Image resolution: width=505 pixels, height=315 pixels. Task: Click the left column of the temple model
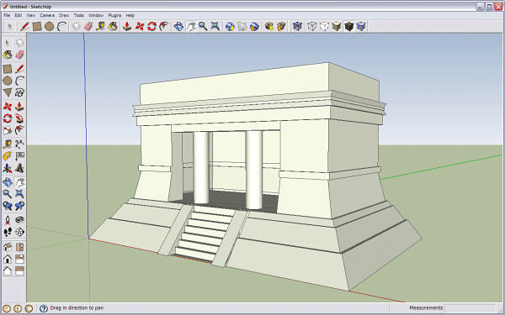(201, 167)
